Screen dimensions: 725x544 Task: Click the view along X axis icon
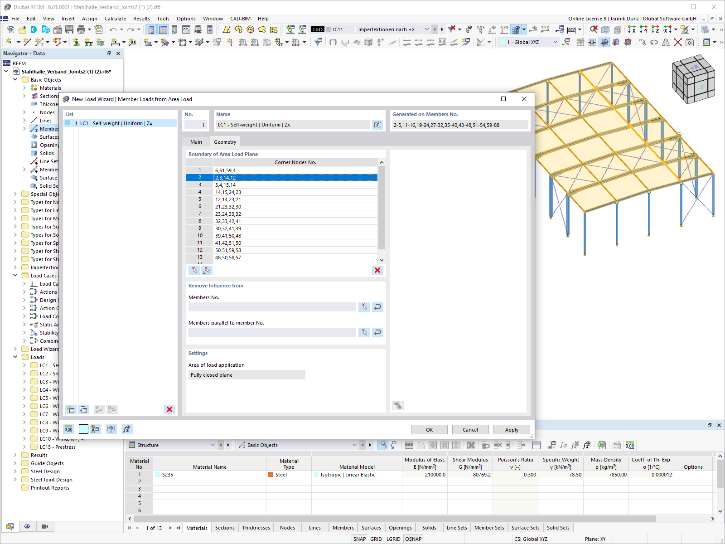tap(632, 29)
